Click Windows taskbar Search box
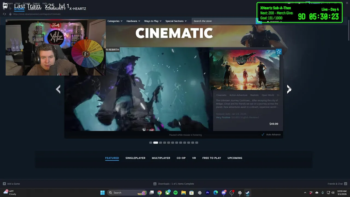350x197 pixels. point(127,193)
